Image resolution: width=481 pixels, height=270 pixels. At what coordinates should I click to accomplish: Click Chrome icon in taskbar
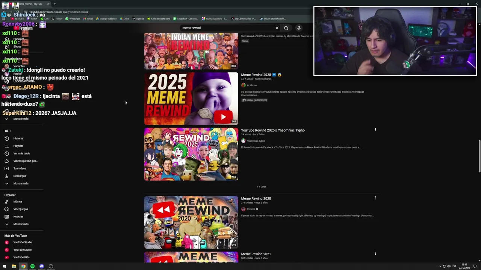pyautogui.click(x=23, y=266)
